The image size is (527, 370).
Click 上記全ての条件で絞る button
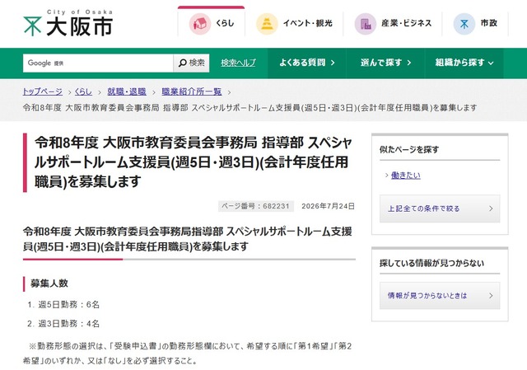pos(440,208)
